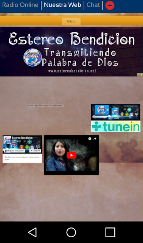Tap the Android recent apps square button
The image size is (143, 243).
point(110,232)
